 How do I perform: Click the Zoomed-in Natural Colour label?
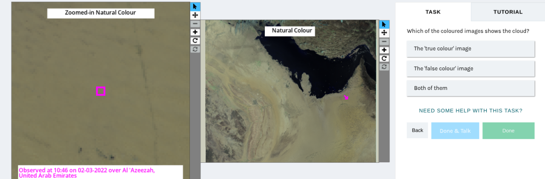(x=100, y=13)
